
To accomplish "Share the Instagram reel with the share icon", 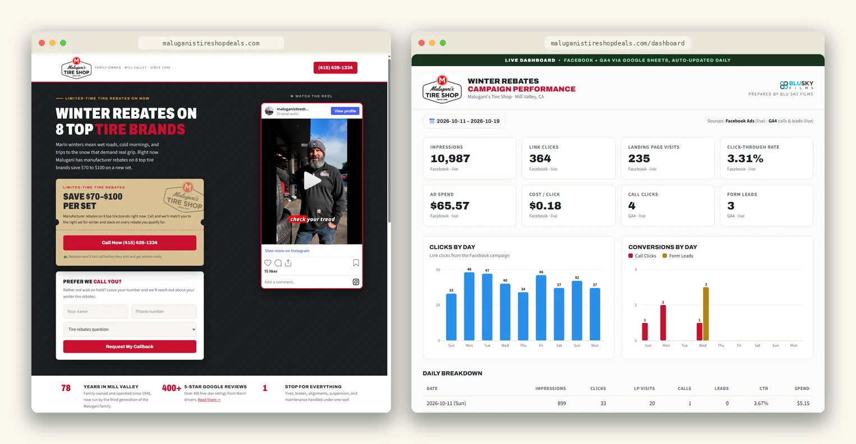I will tap(288, 263).
